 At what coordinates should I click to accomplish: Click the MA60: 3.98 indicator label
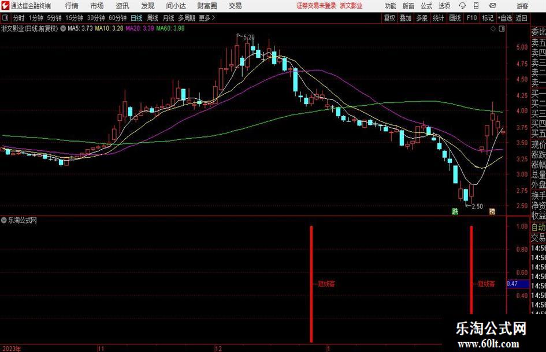(x=170, y=28)
